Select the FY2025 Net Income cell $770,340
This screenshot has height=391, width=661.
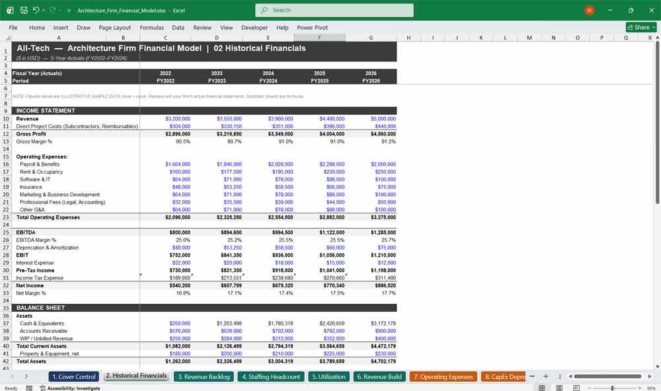coord(319,286)
